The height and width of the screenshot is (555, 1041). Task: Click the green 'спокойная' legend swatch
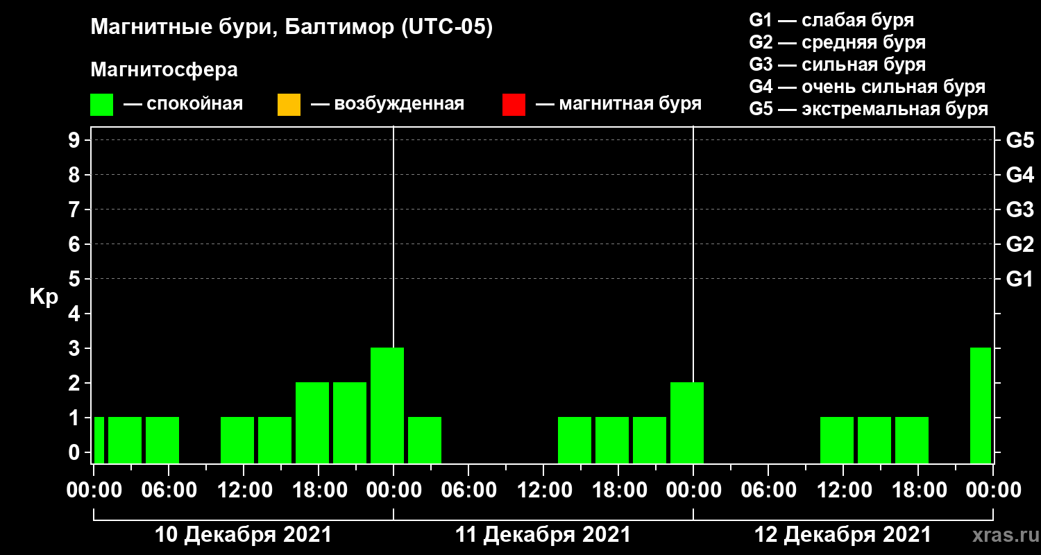[x=101, y=105]
